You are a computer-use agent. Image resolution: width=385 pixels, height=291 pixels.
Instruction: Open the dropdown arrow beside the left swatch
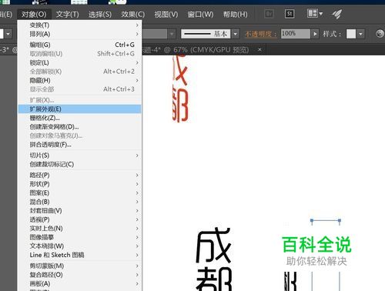click(x=8, y=34)
